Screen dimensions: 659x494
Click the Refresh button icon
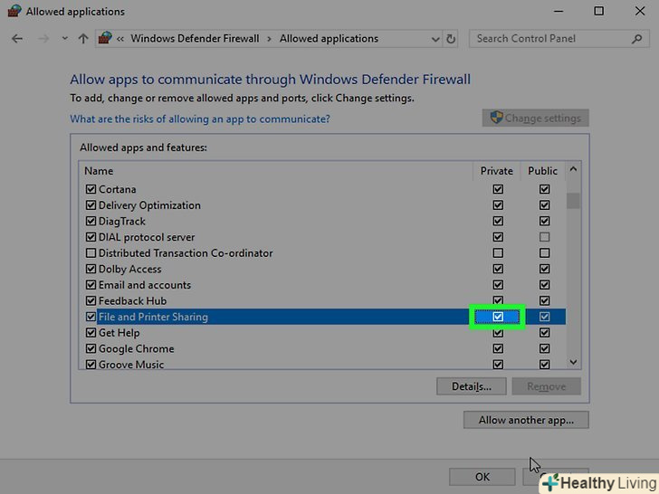tap(452, 39)
